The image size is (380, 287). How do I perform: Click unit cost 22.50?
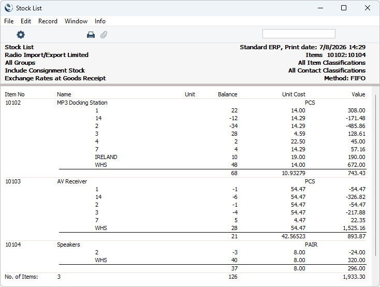click(x=298, y=141)
